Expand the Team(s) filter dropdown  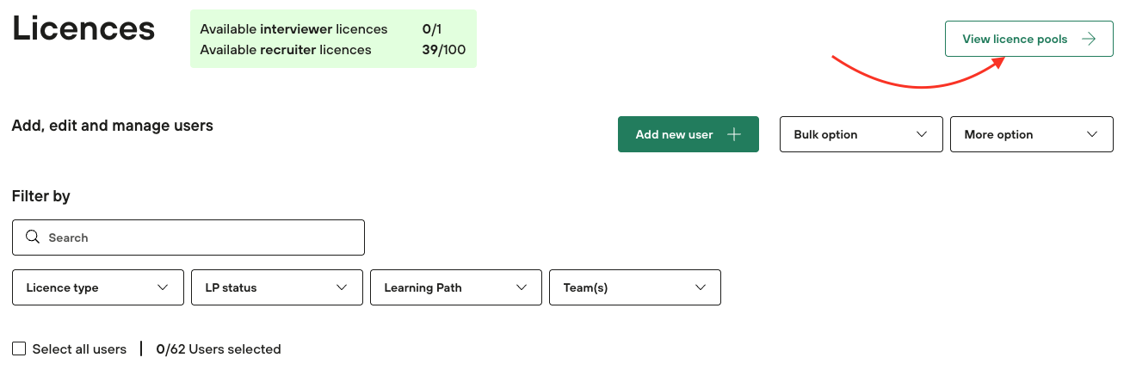(x=635, y=287)
